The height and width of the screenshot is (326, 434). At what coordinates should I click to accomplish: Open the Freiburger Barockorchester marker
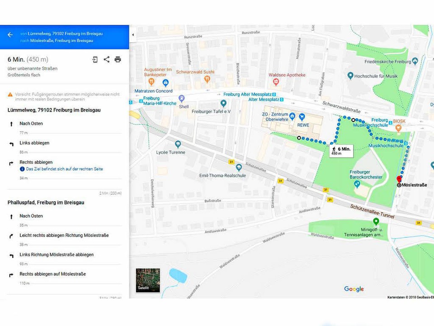[357, 183]
